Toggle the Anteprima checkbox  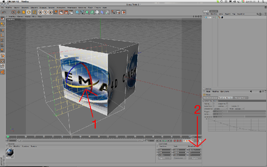[x=227, y=103]
